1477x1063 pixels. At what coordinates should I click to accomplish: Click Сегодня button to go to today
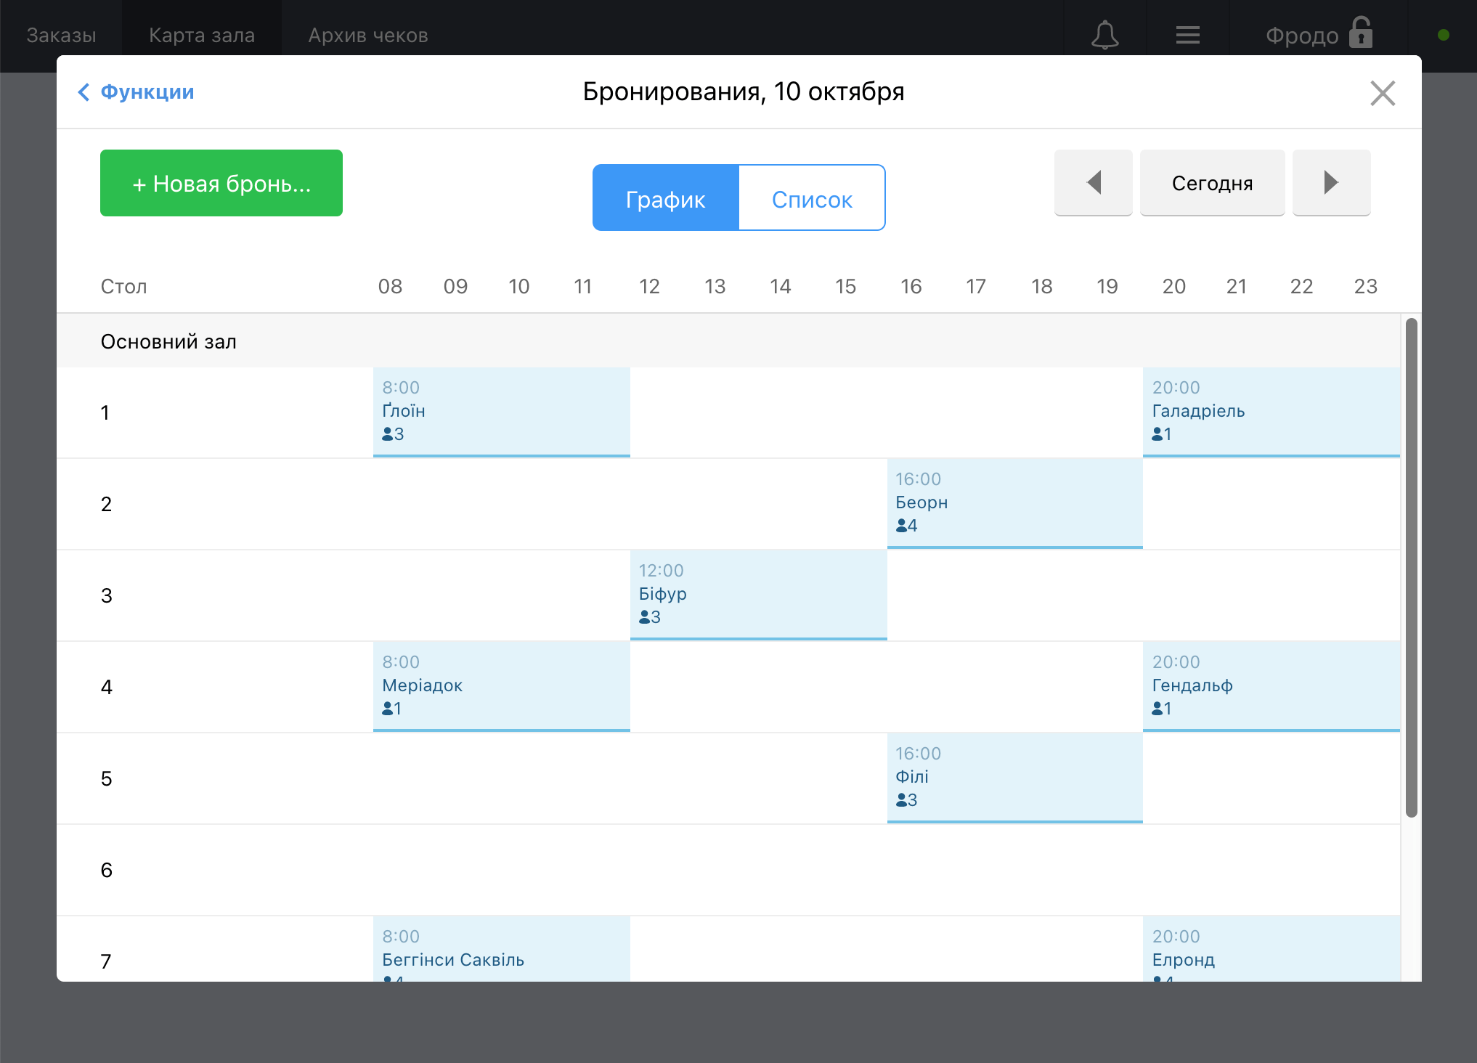tap(1212, 182)
